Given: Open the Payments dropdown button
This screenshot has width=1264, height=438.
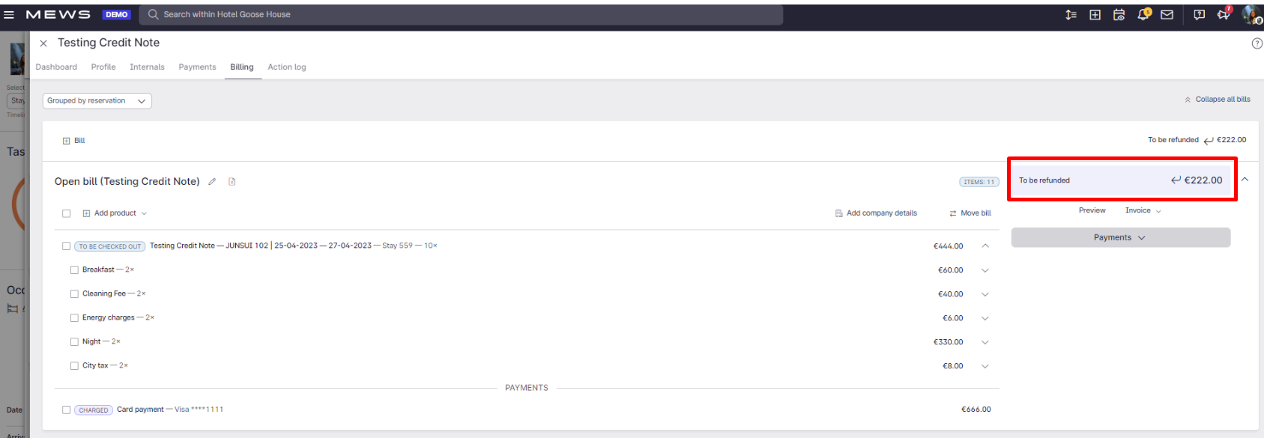Looking at the screenshot, I should click(1121, 237).
